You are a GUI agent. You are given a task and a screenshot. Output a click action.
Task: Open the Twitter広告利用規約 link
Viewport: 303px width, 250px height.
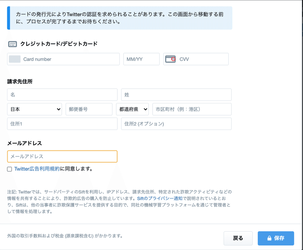(37, 169)
